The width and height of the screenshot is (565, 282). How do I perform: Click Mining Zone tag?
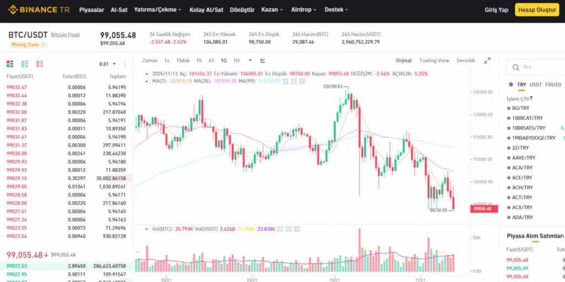[29, 45]
